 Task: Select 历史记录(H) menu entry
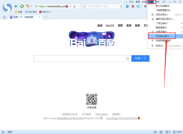165,14
